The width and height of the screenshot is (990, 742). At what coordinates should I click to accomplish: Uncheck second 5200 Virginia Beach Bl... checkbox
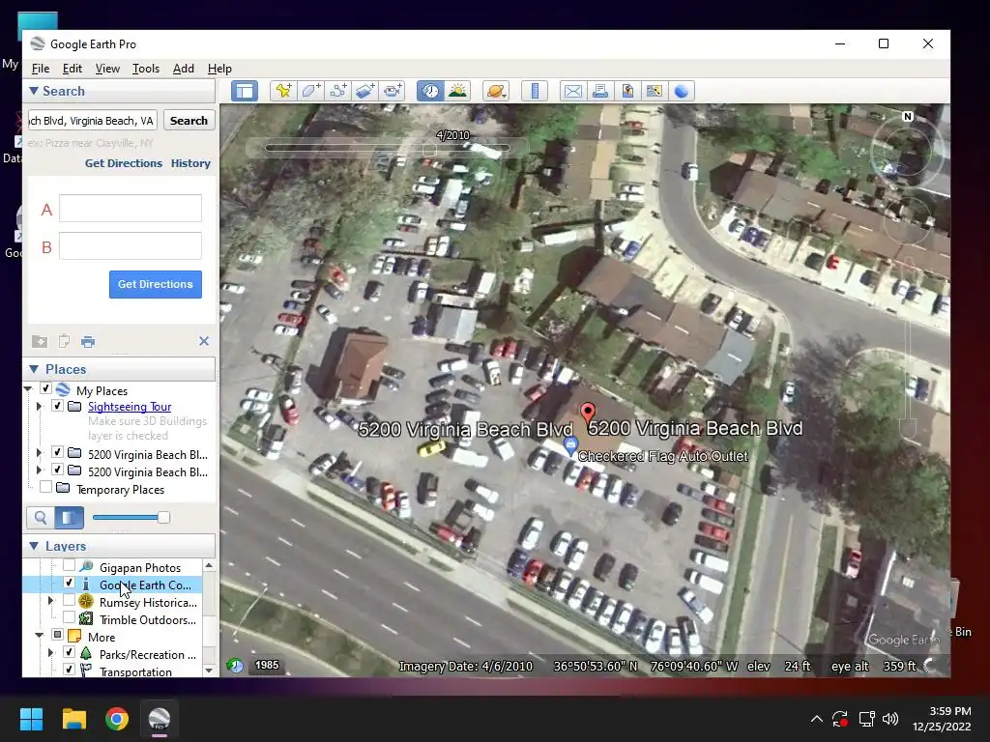tap(57, 471)
